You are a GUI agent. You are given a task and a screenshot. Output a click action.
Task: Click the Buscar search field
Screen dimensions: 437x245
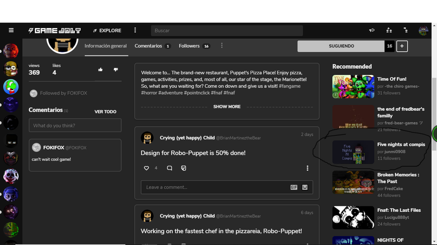point(227,31)
